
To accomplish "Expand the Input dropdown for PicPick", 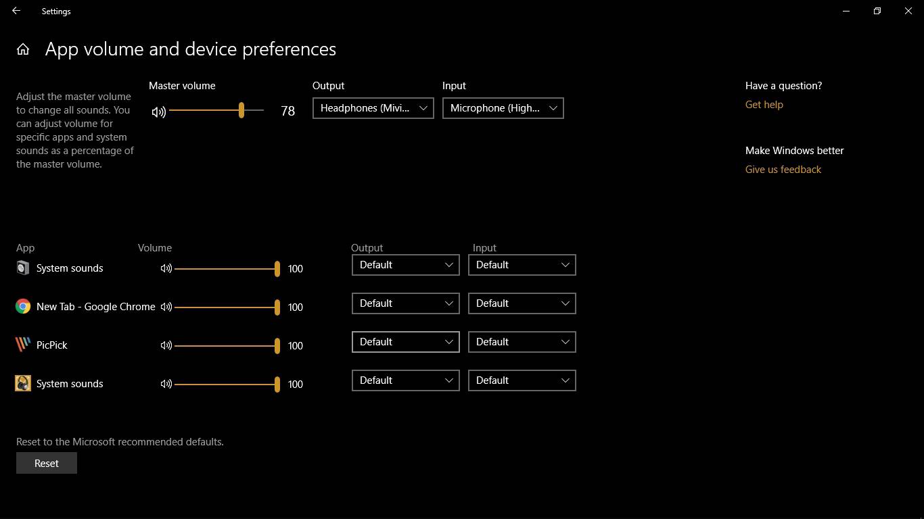I will [522, 342].
